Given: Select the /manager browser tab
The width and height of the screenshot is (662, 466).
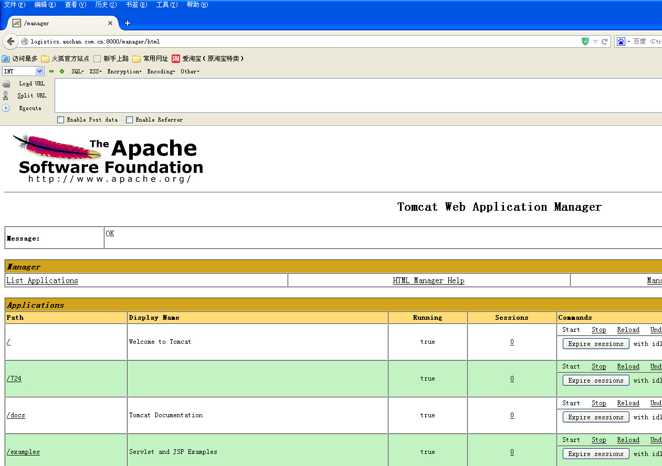Looking at the screenshot, I should click(x=63, y=23).
